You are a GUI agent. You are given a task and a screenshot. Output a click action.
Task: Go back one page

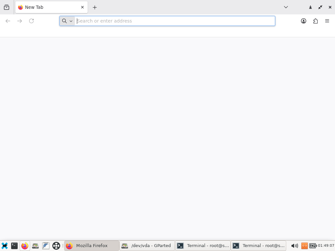(x=8, y=21)
